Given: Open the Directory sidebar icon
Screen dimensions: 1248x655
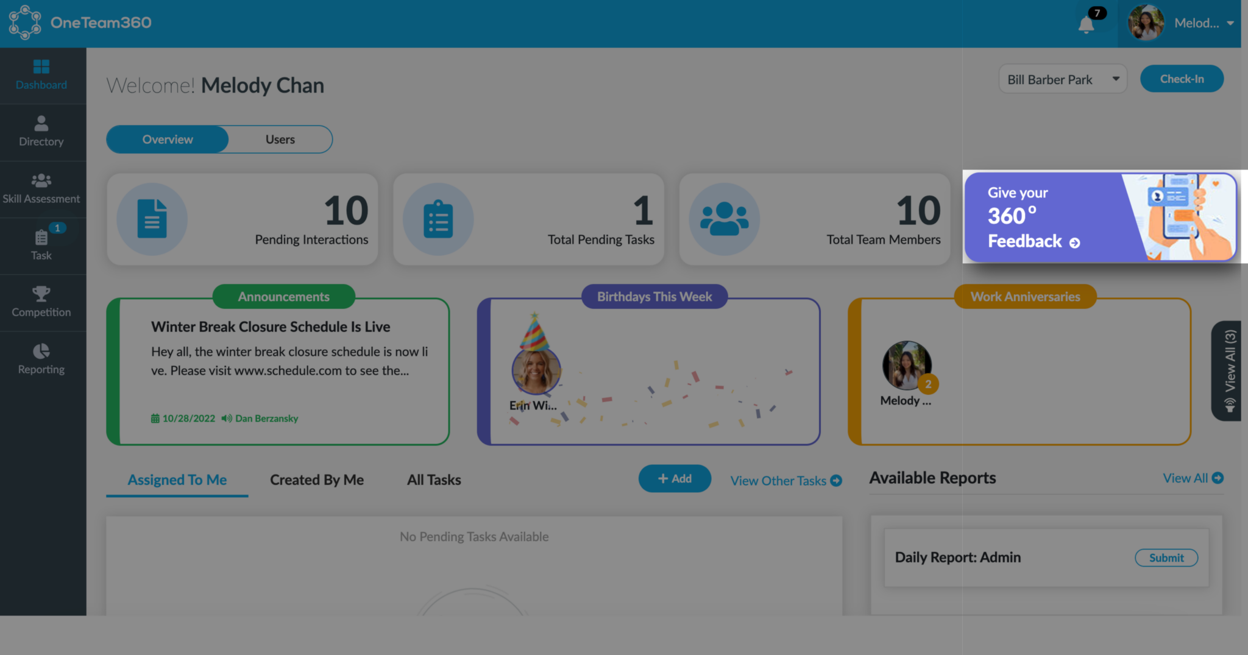Looking at the screenshot, I should (x=41, y=123).
